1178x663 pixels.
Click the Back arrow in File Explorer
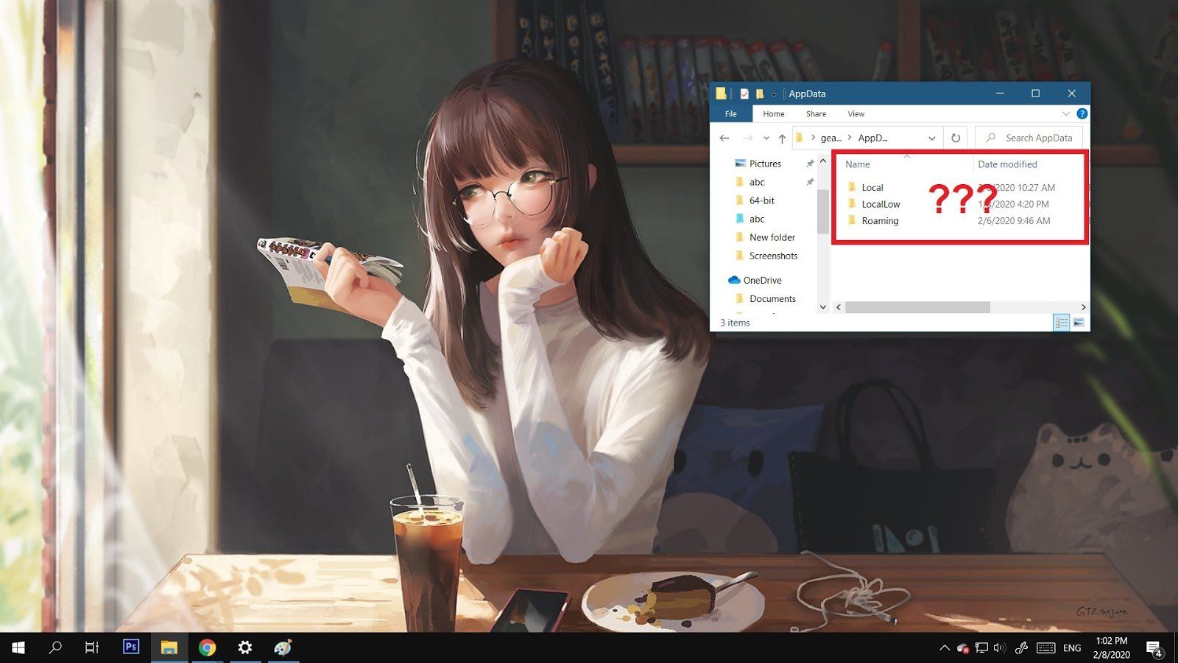point(724,138)
